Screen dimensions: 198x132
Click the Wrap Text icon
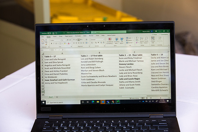pyautogui.click(x=86, y=40)
